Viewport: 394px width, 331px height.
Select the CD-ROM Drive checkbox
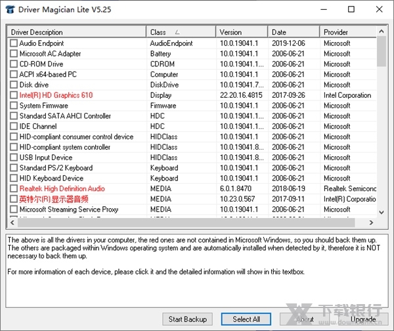tap(14, 64)
